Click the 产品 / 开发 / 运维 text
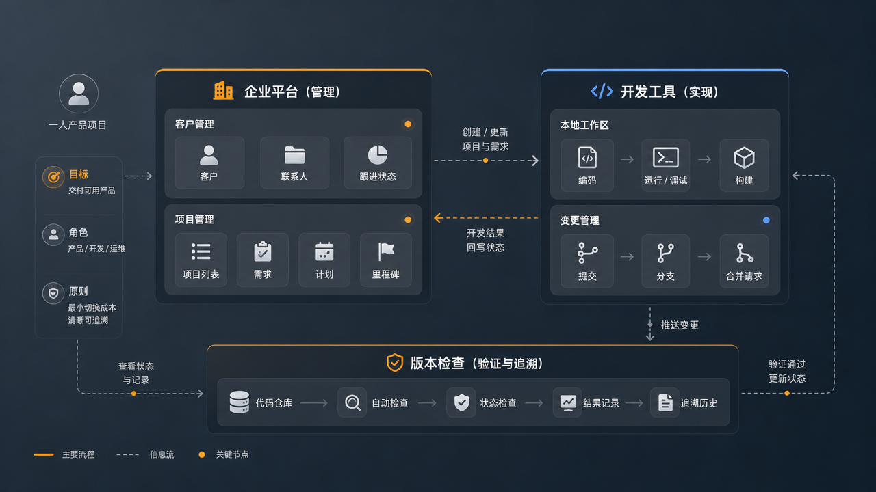Viewport: 876px width, 492px height. (x=96, y=249)
